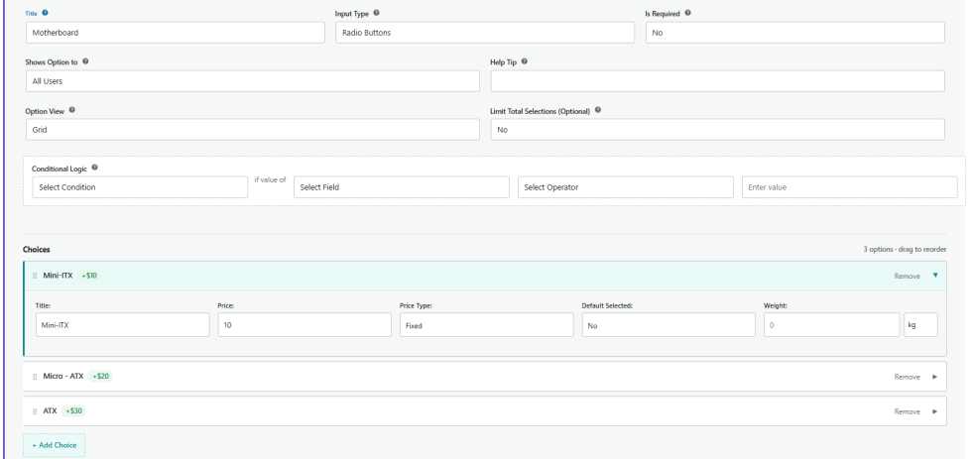Open Limit Total Selections dropdown

click(717, 130)
